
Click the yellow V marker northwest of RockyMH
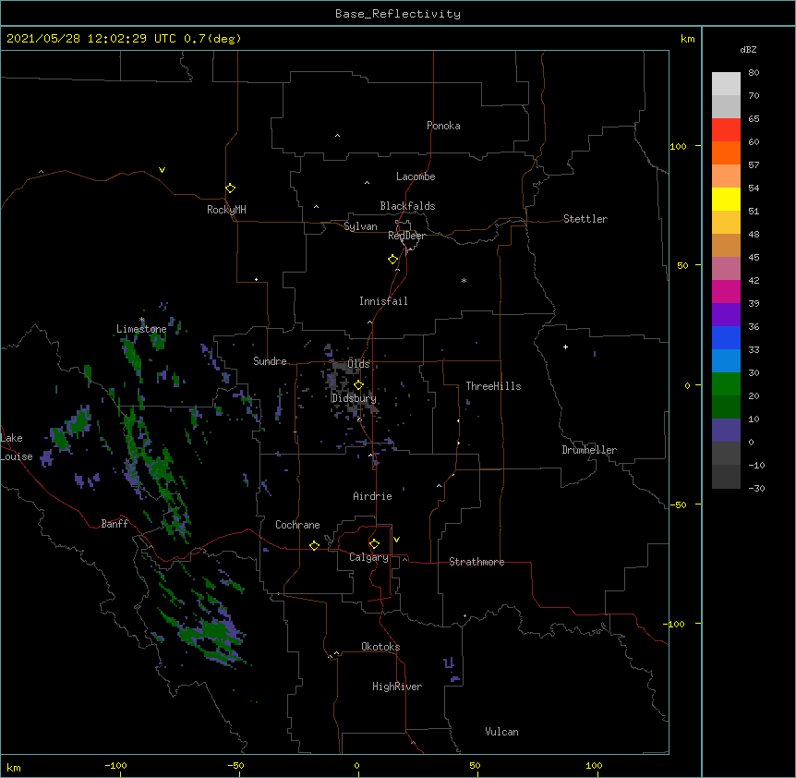tap(162, 170)
